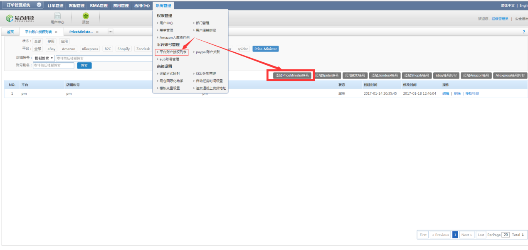
Task: Click the Next page button
Action: click(x=466, y=235)
